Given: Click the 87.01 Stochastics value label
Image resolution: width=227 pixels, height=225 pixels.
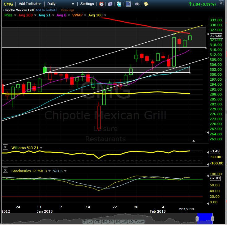Looking at the screenshot, I should (215, 178).
